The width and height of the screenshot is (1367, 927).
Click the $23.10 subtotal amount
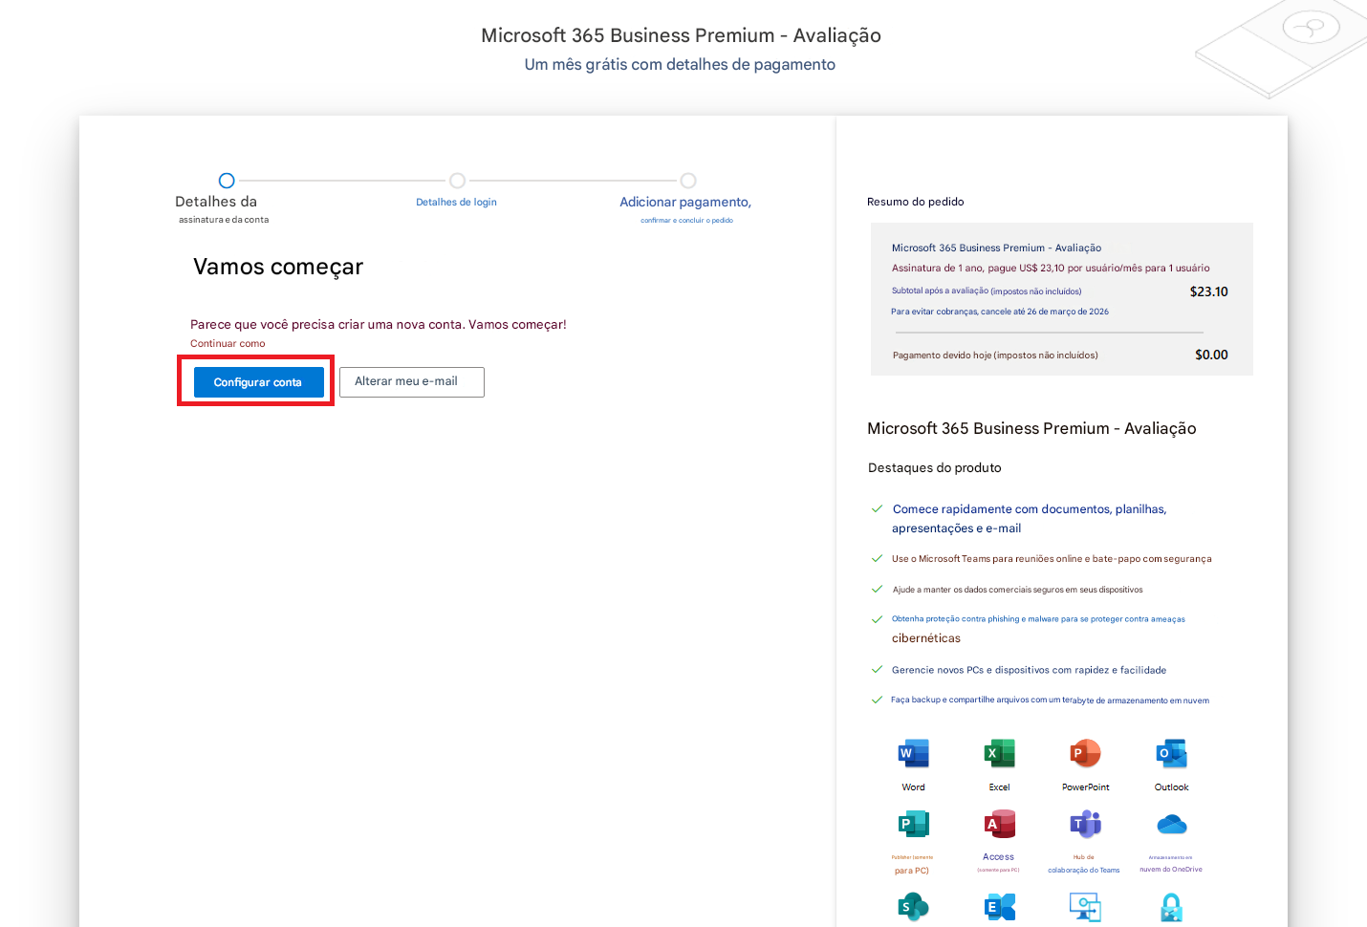point(1208,291)
